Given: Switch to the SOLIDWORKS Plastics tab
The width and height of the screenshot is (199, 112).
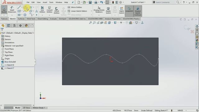Looking at the screenshot, I should [x=131, y=19].
